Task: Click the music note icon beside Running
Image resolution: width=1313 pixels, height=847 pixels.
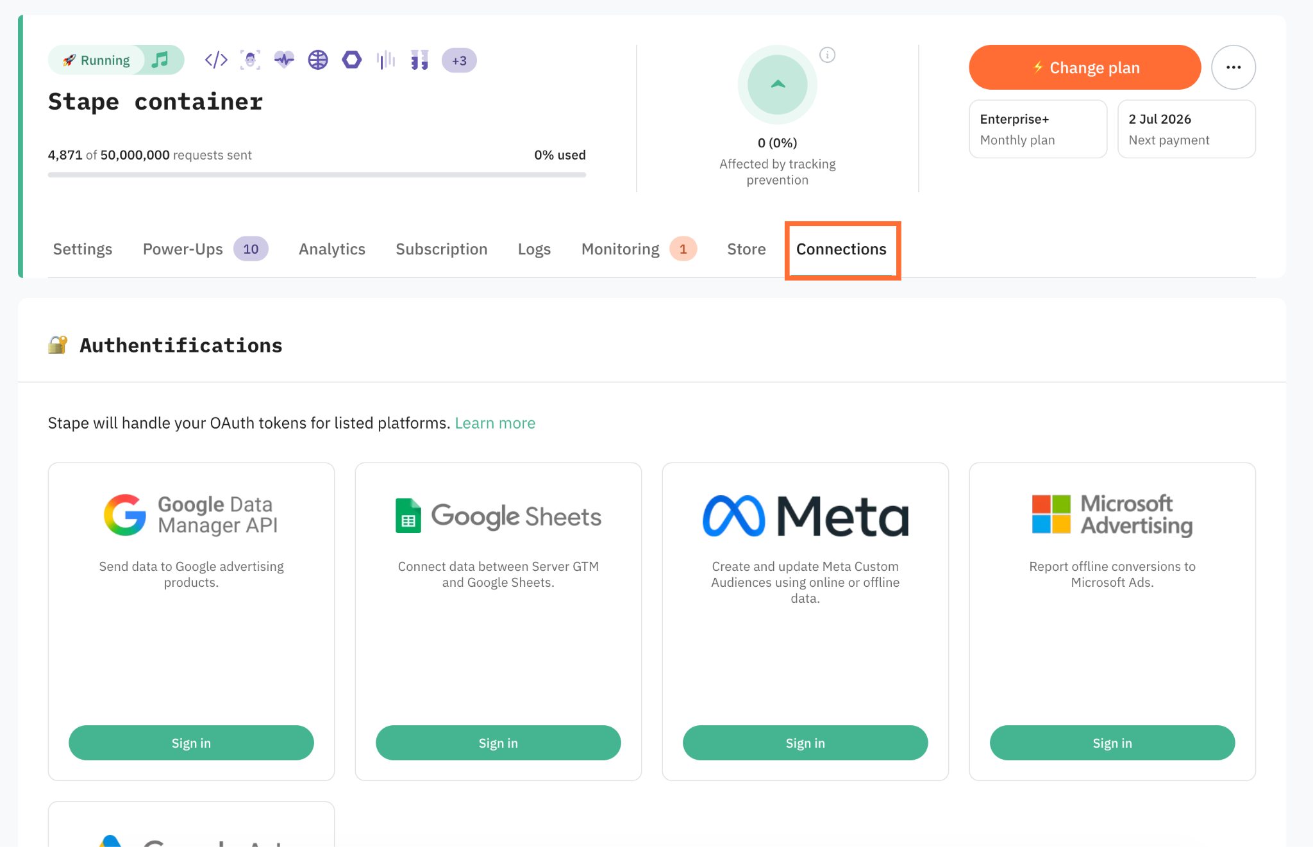Action: coord(160,60)
